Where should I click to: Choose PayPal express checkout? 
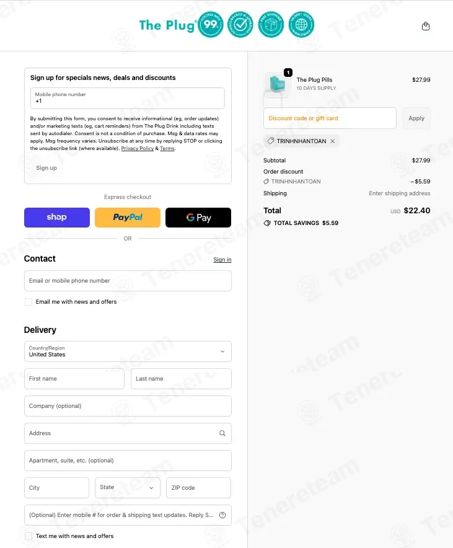coord(128,218)
